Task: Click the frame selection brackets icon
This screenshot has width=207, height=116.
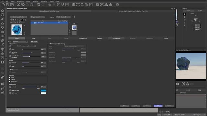Action: [x=78, y=5]
